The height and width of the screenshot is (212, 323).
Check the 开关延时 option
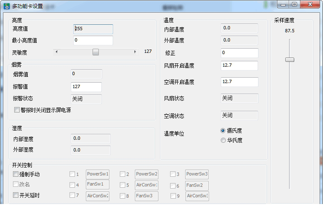coord(16,195)
